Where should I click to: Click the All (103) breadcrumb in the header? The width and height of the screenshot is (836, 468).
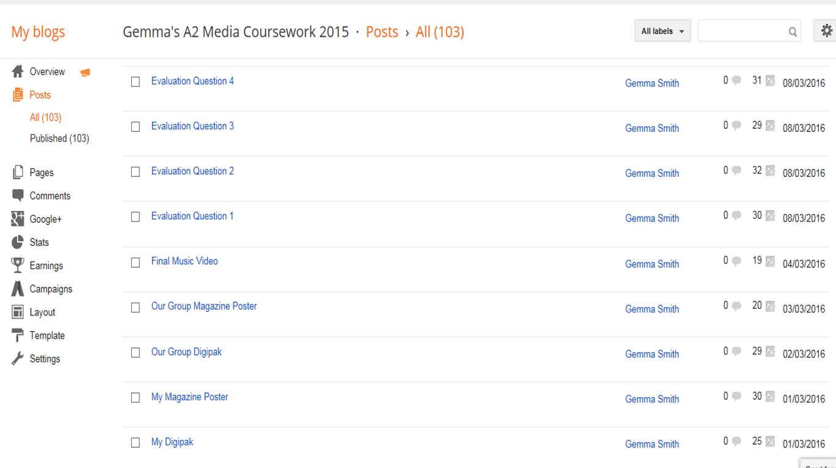click(440, 32)
